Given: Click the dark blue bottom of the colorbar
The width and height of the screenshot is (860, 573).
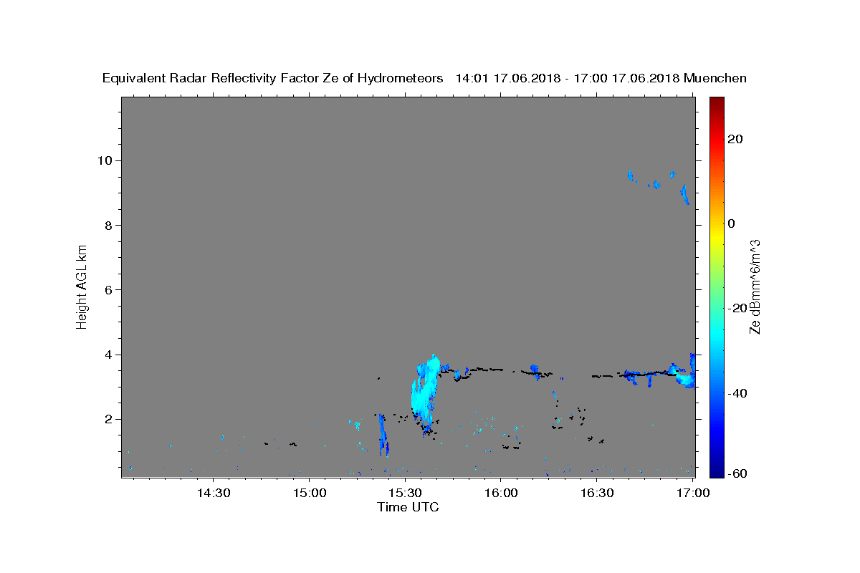Looking at the screenshot, I should coord(717,471).
